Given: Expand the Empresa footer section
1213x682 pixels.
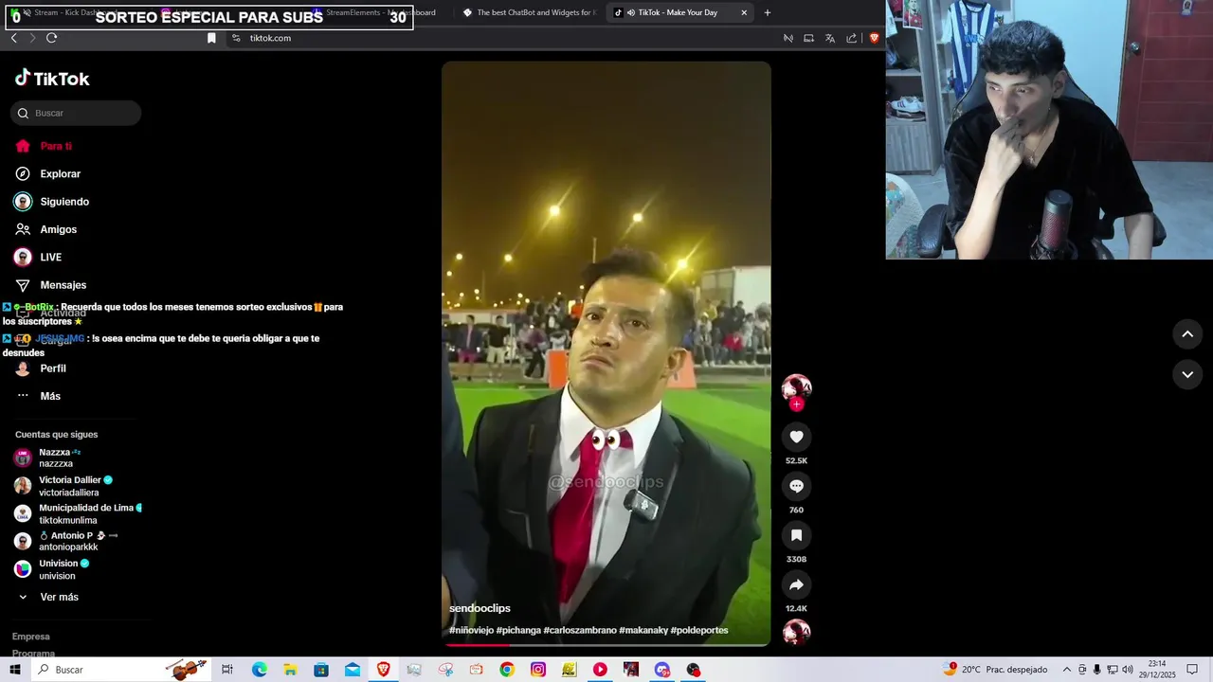Looking at the screenshot, I should [31, 637].
